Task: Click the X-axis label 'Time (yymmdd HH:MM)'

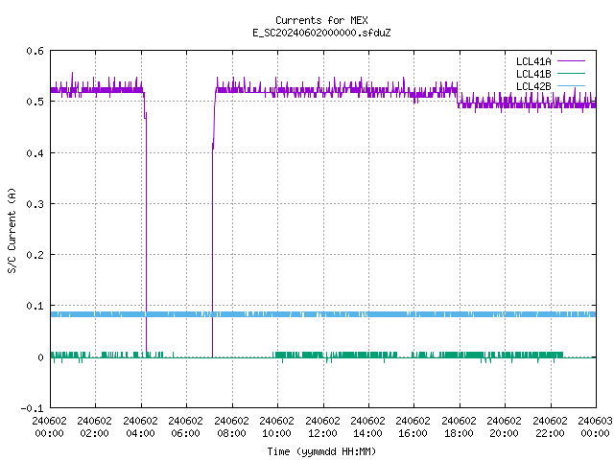Action: tap(321, 451)
